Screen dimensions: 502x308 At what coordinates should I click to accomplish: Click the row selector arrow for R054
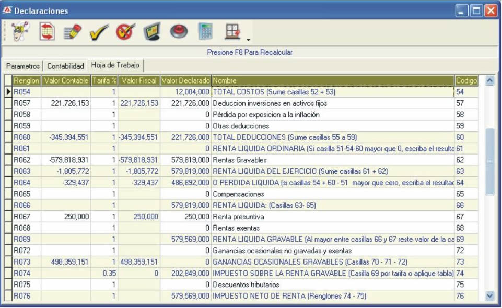click(x=8, y=92)
